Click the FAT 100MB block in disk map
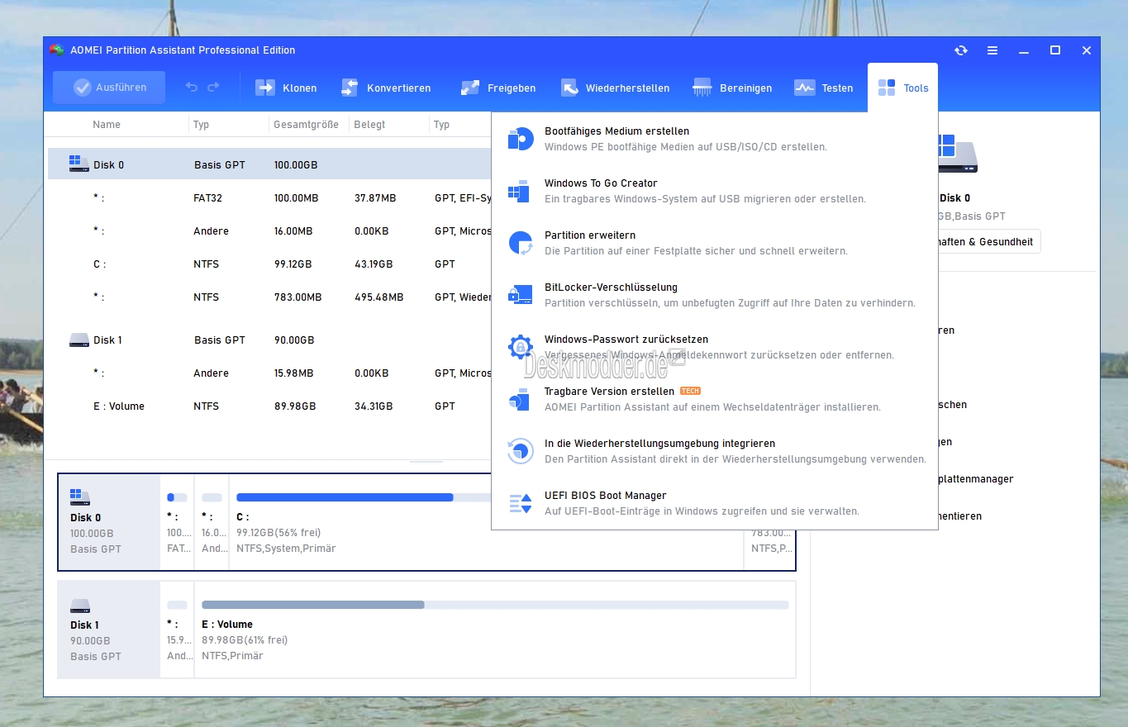This screenshot has width=1128, height=727. (x=177, y=522)
